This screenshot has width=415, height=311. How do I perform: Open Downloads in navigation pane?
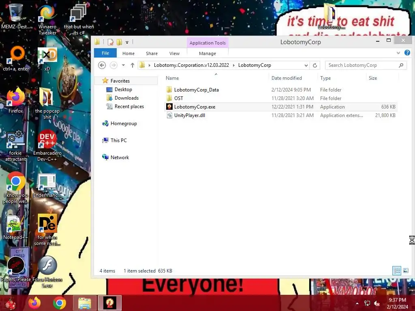point(126,98)
